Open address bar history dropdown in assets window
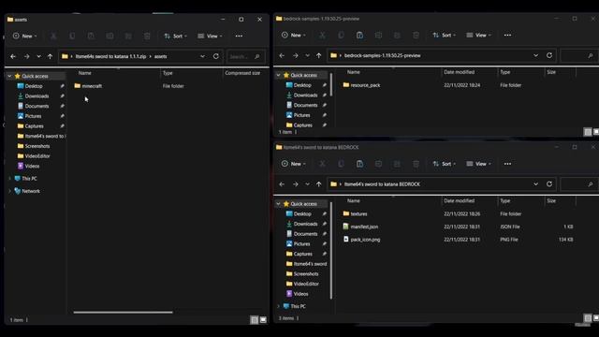Viewport: 599px width, 337px height. pos(202,56)
